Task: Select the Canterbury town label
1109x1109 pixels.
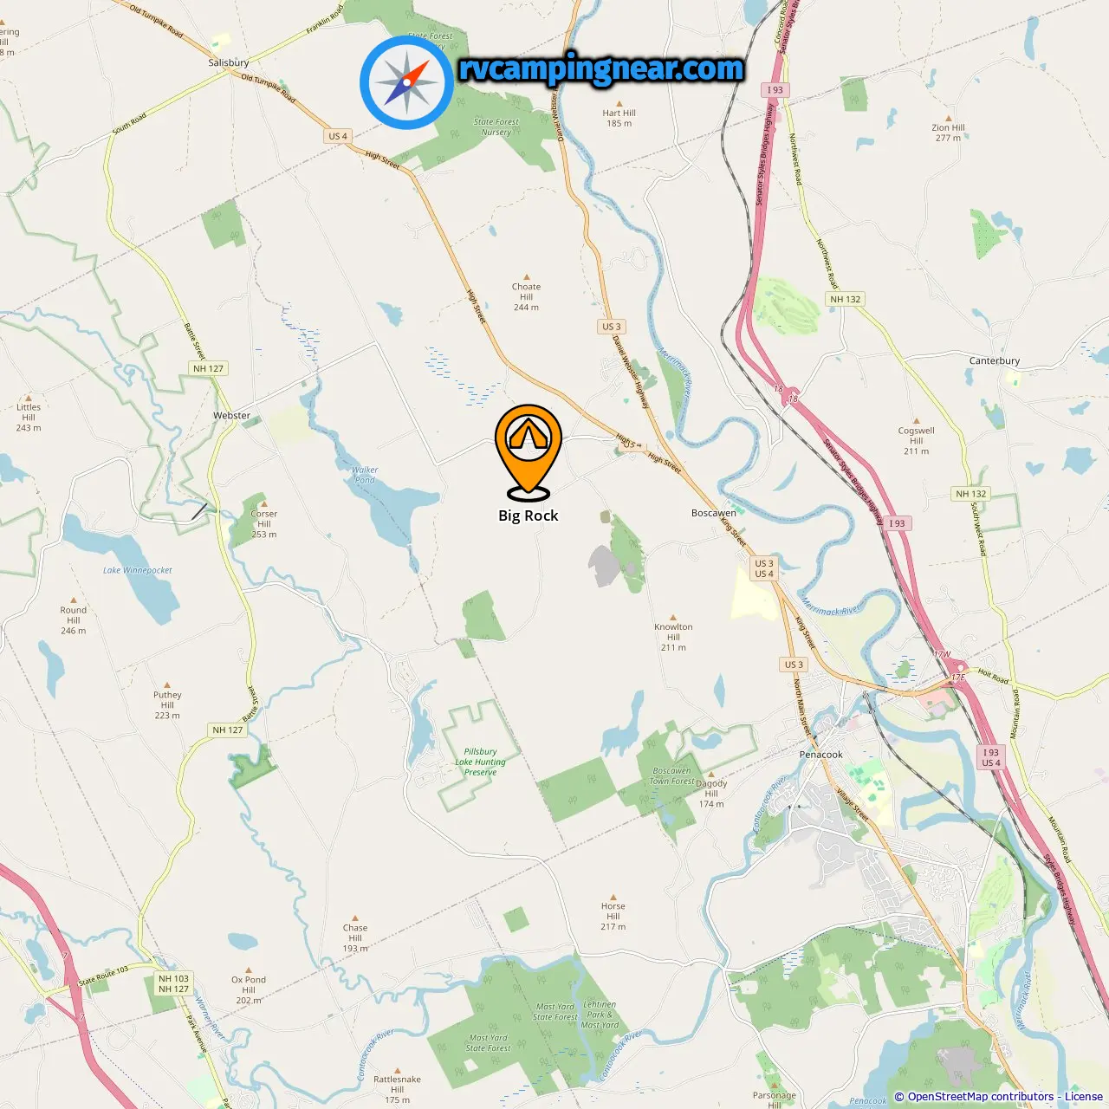Action: pyautogui.click(x=995, y=360)
